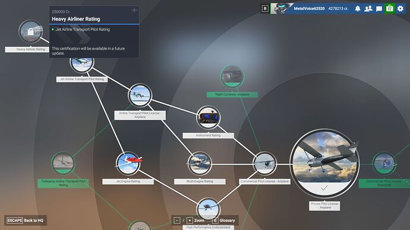Open the chat message icon
This screenshot has height=230, width=410.
379,9
